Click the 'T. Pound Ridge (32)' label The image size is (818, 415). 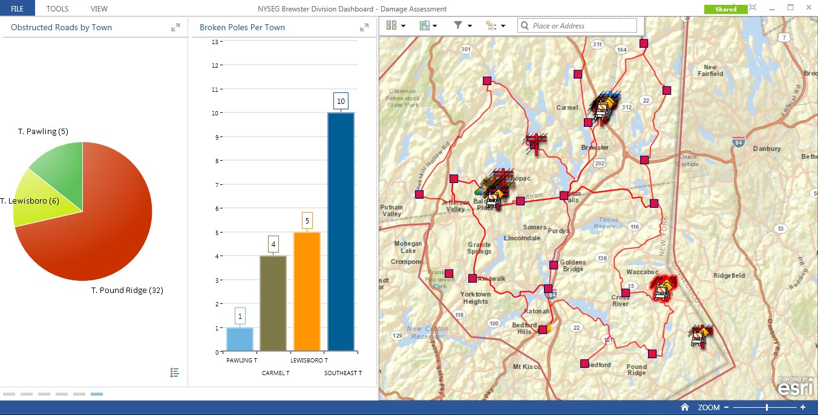[x=127, y=291]
